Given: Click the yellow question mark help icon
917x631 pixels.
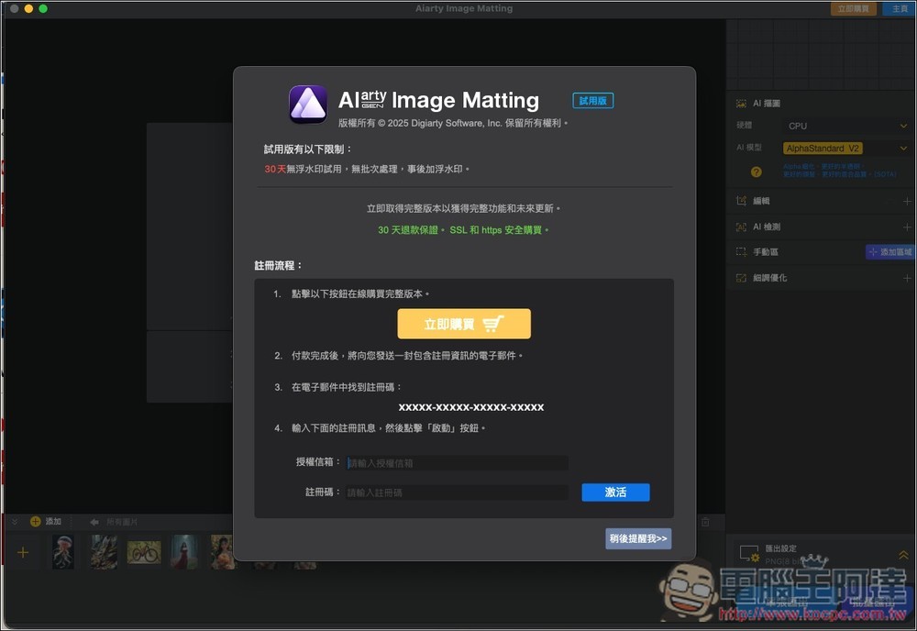Looking at the screenshot, I should coord(756,171).
